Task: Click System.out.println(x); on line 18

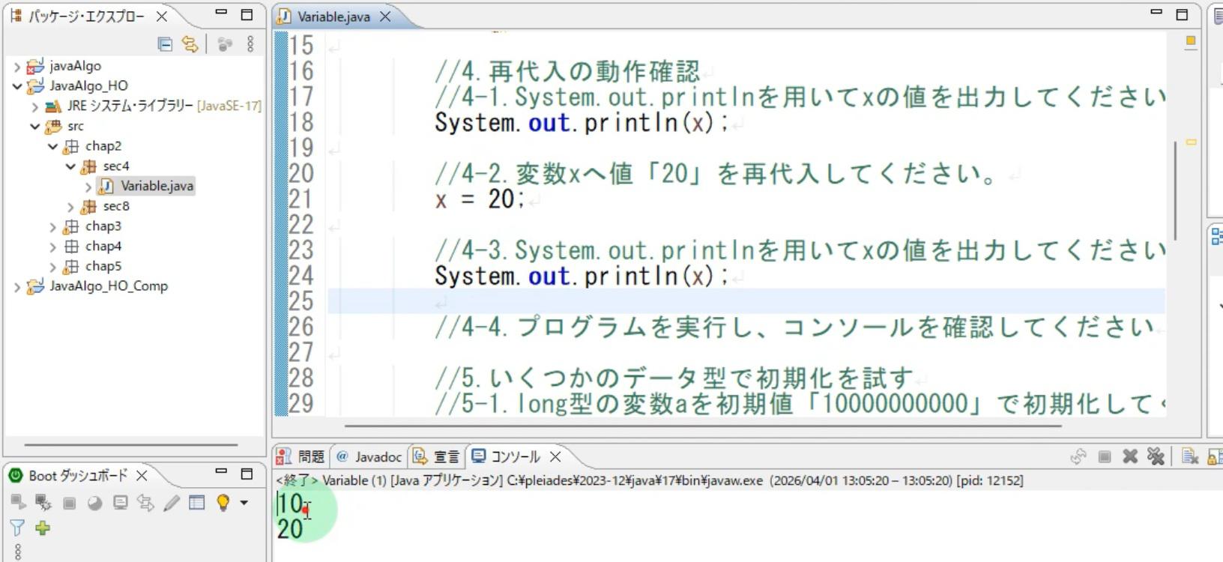Action: (581, 123)
